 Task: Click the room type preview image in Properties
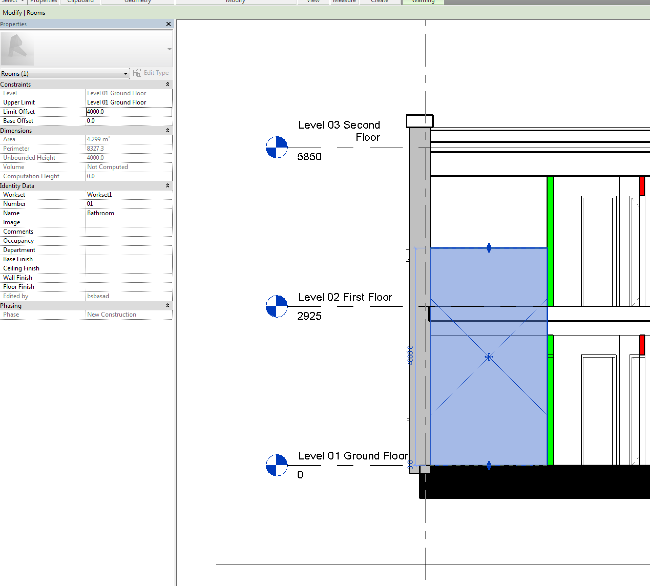coord(18,48)
